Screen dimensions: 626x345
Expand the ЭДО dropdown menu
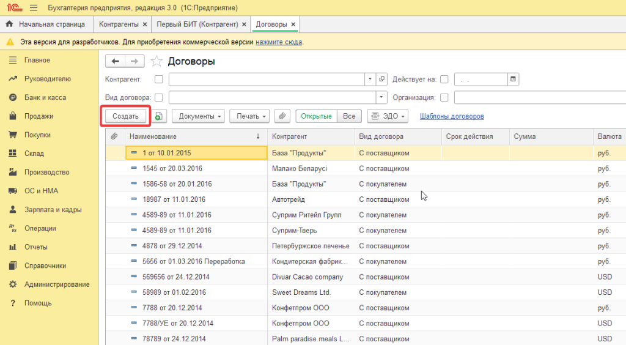[387, 116]
